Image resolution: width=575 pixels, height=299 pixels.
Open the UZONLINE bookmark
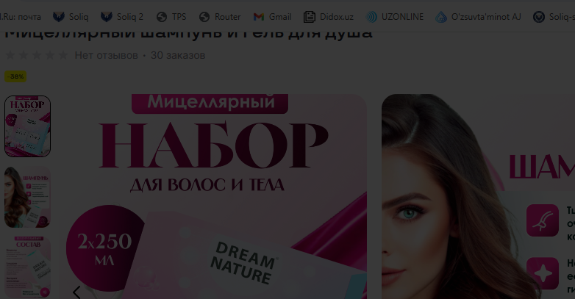pos(395,17)
